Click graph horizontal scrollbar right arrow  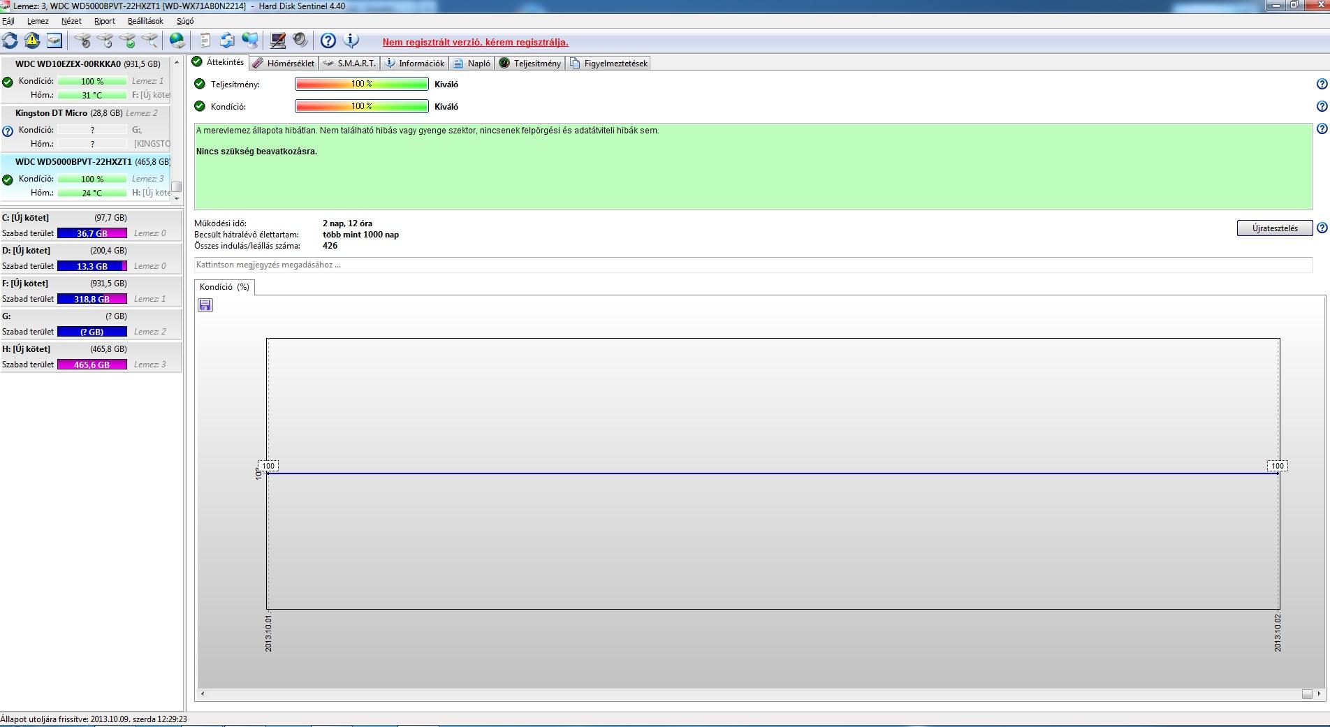(1319, 693)
